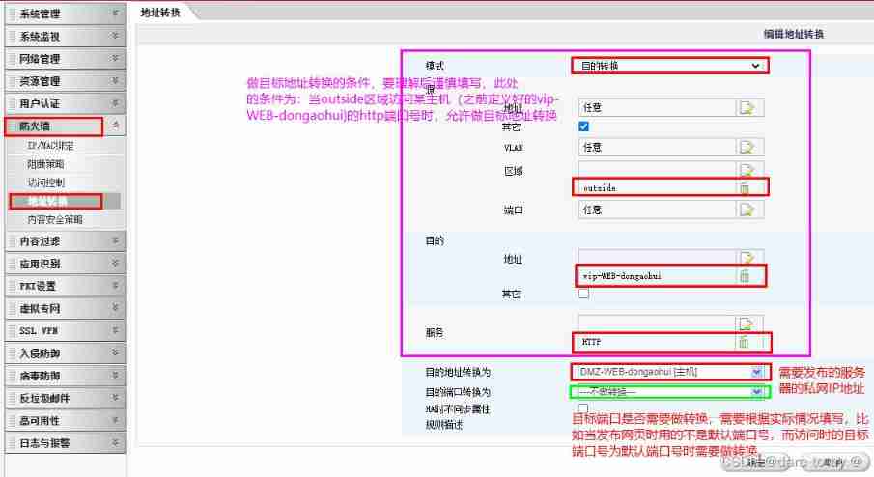This screenshot has width=874, height=477.
Task: Click 端口 field showing 任意
Action: click(657, 210)
